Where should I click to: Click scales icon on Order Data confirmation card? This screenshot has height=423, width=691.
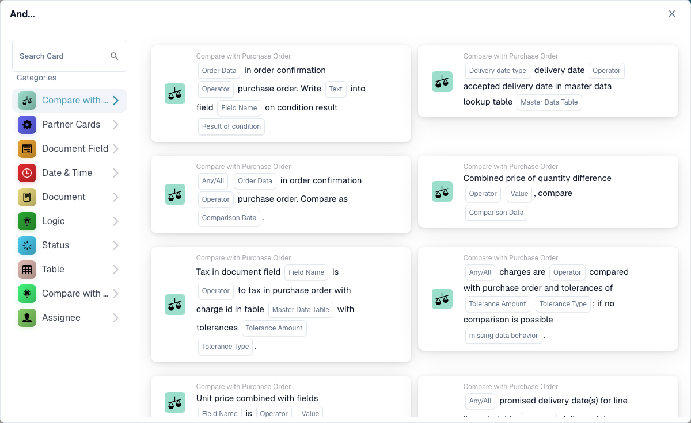pyautogui.click(x=175, y=94)
